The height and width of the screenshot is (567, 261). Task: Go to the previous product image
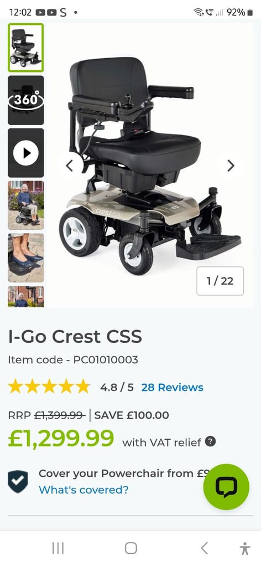coord(70,166)
